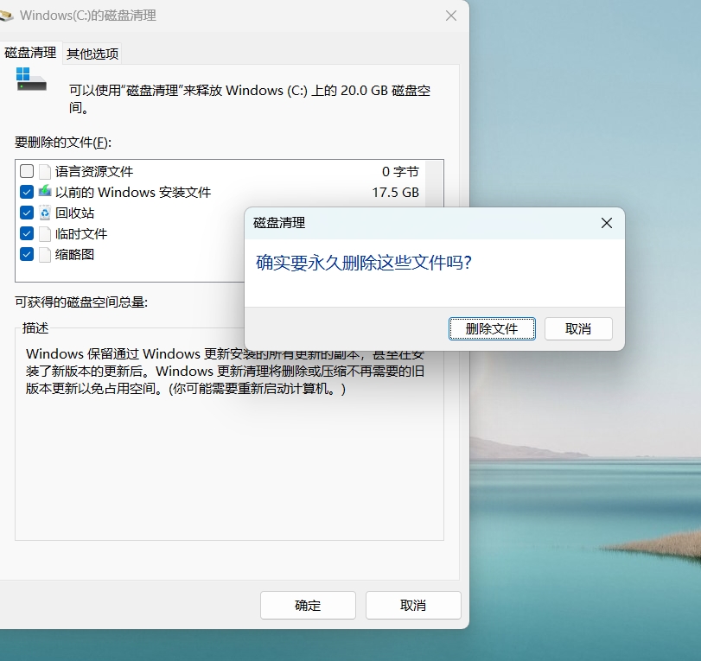
Task: Click the file icon beside 缩略图
Action: [45, 254]
